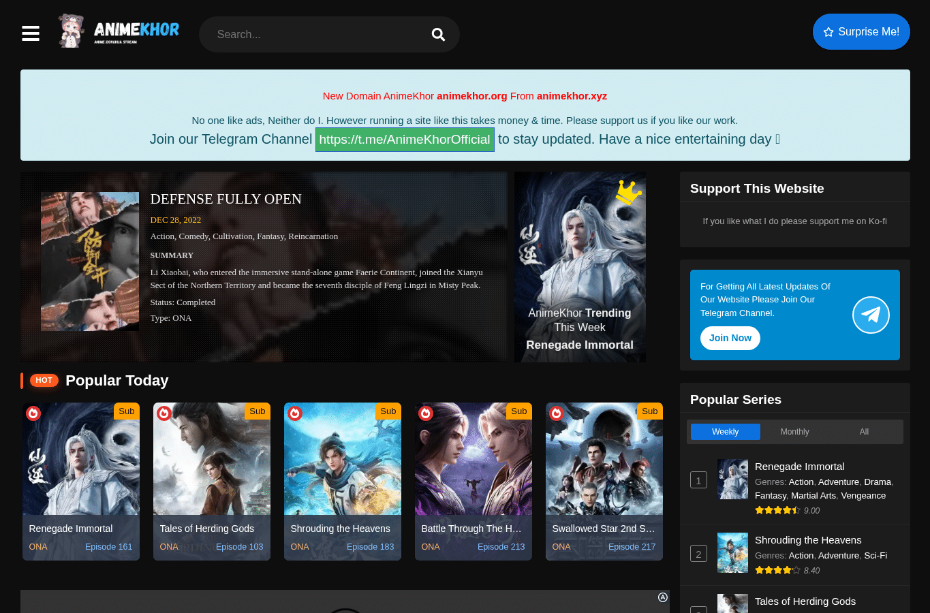
Task: Open the Renegade Immortal trending poster
Action: (x=580, y=267)
